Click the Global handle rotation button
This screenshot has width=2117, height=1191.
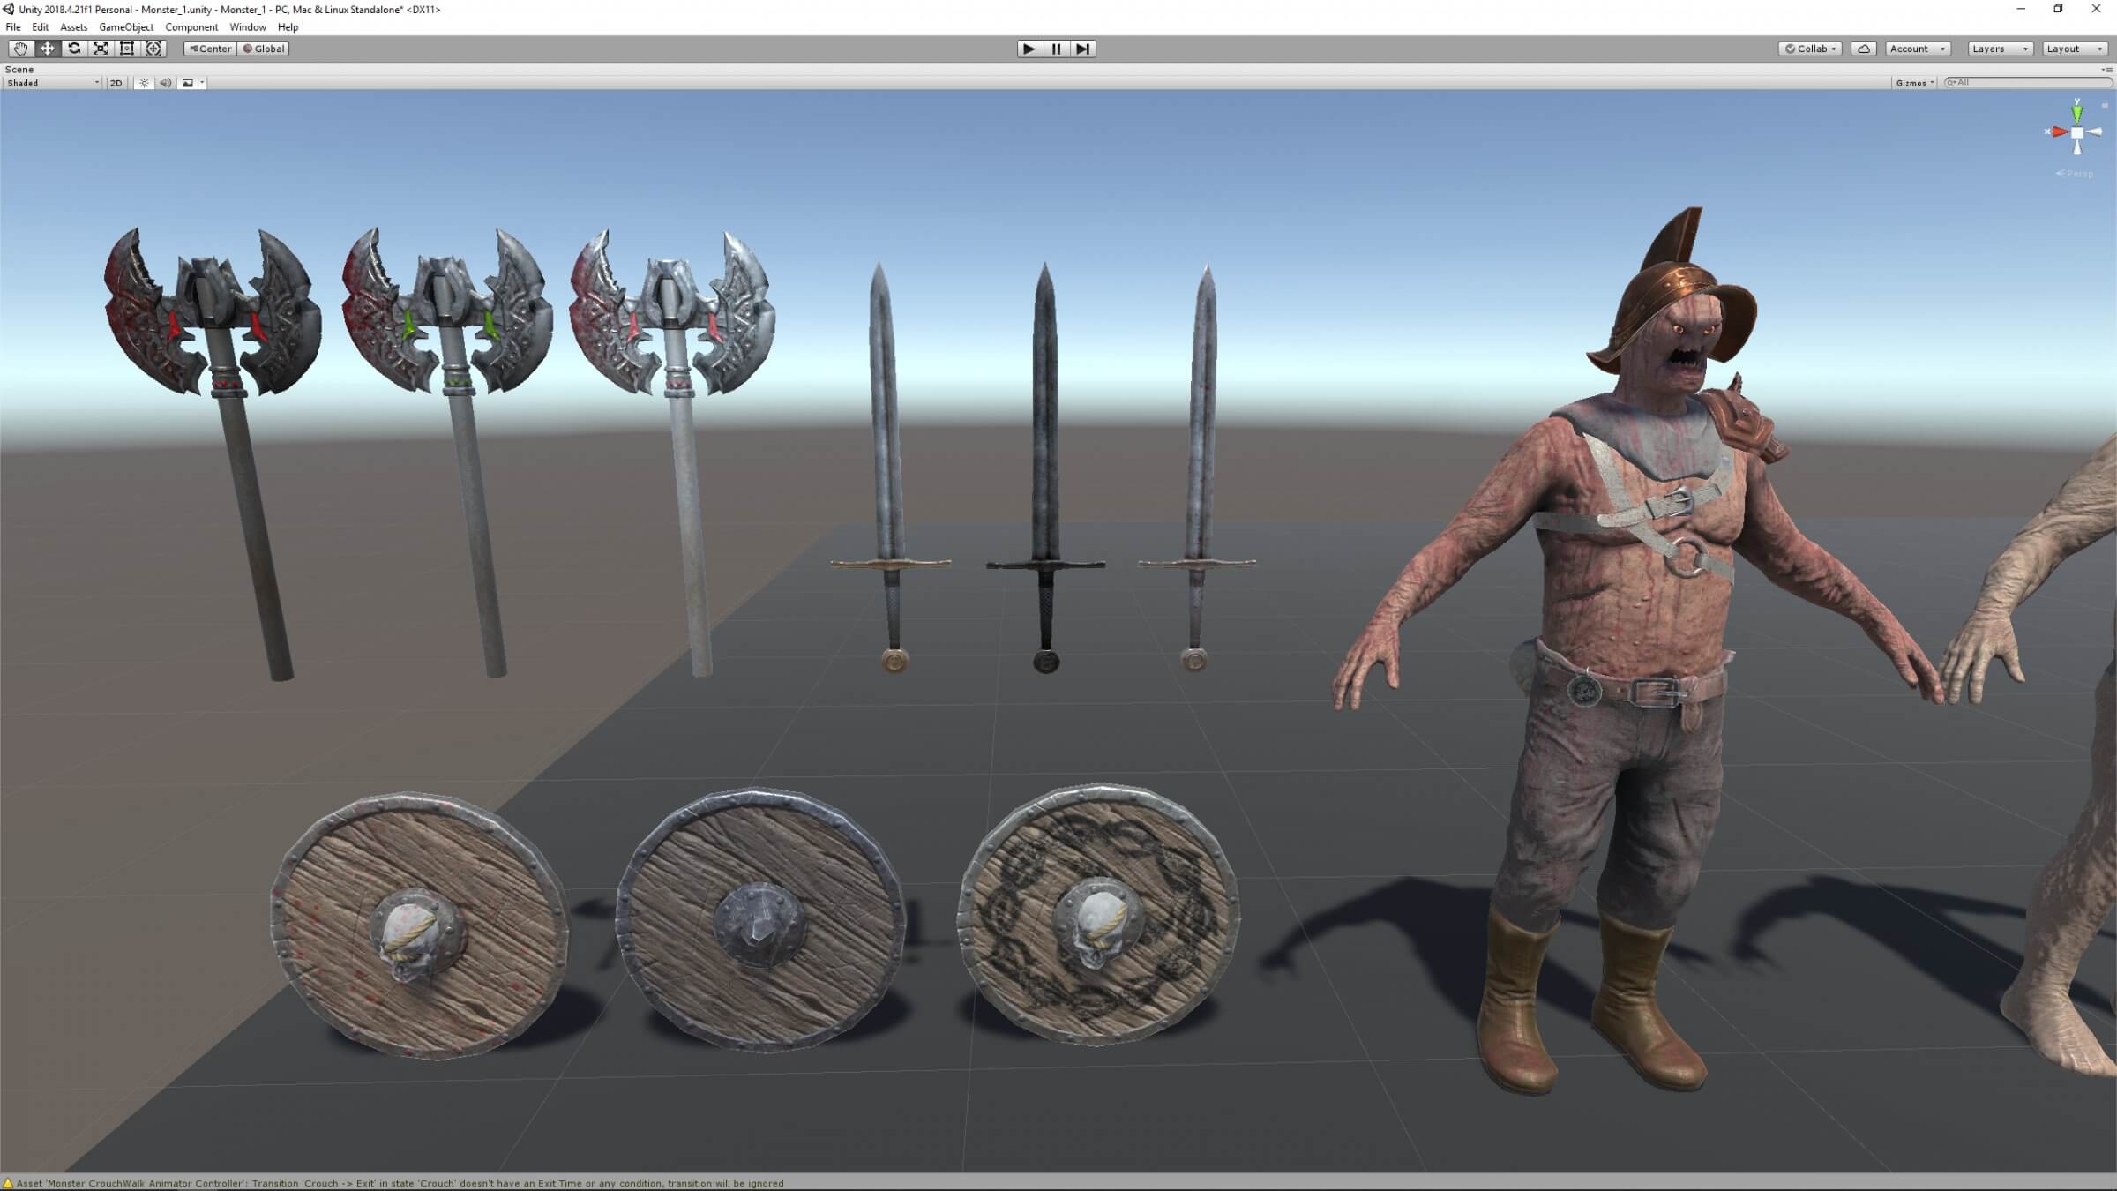tap(264, 49)
